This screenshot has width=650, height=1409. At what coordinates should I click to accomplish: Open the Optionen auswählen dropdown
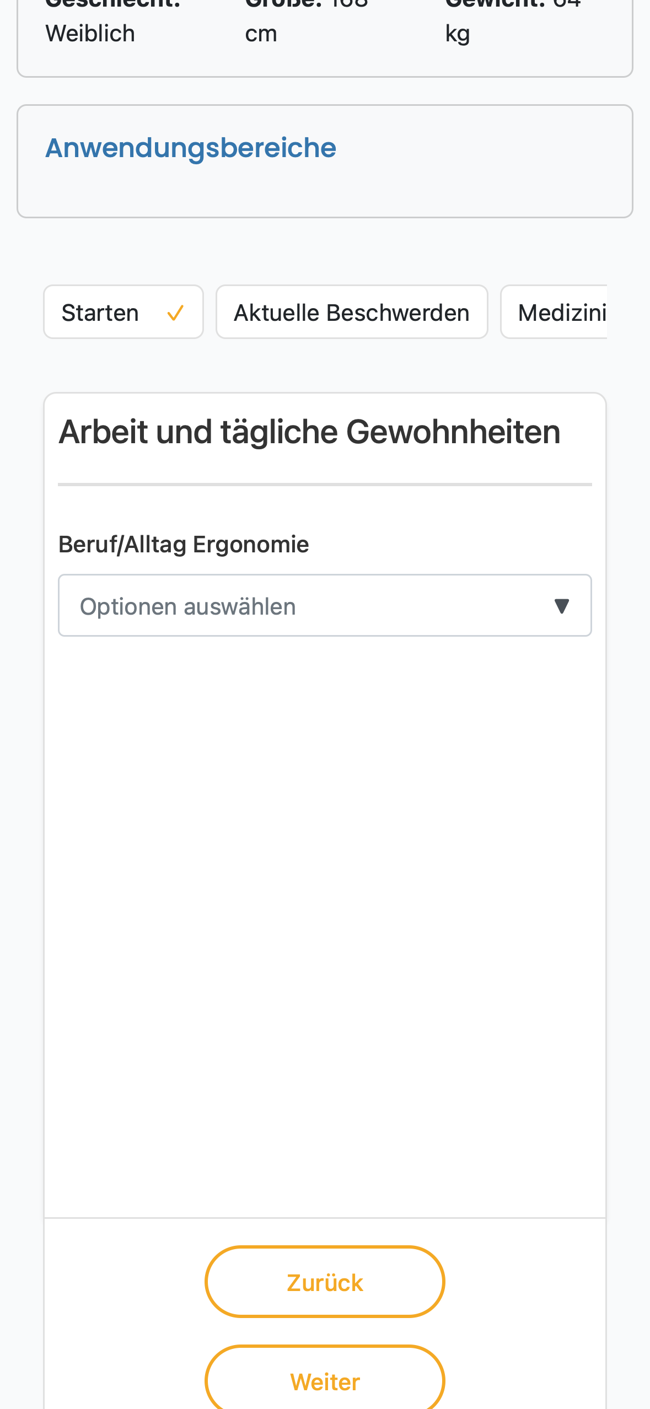[325, 605]
